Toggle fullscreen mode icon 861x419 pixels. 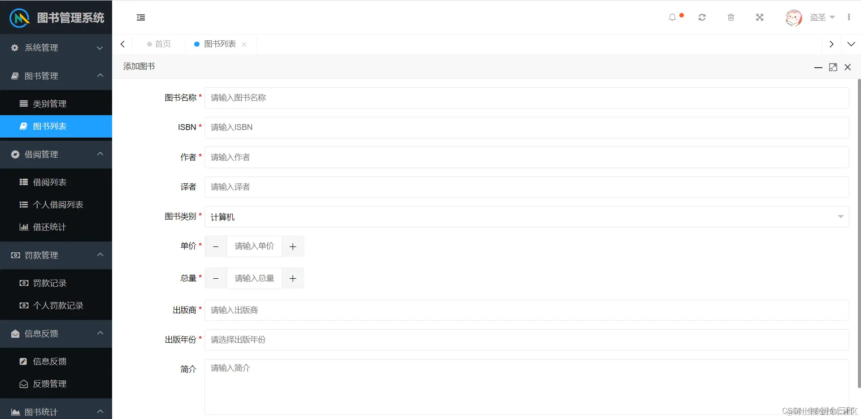[x=760, y=17]
